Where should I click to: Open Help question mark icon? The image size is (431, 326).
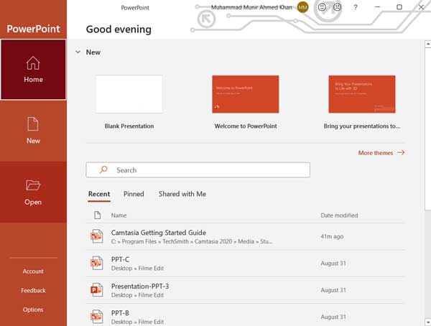pos(356,7)
